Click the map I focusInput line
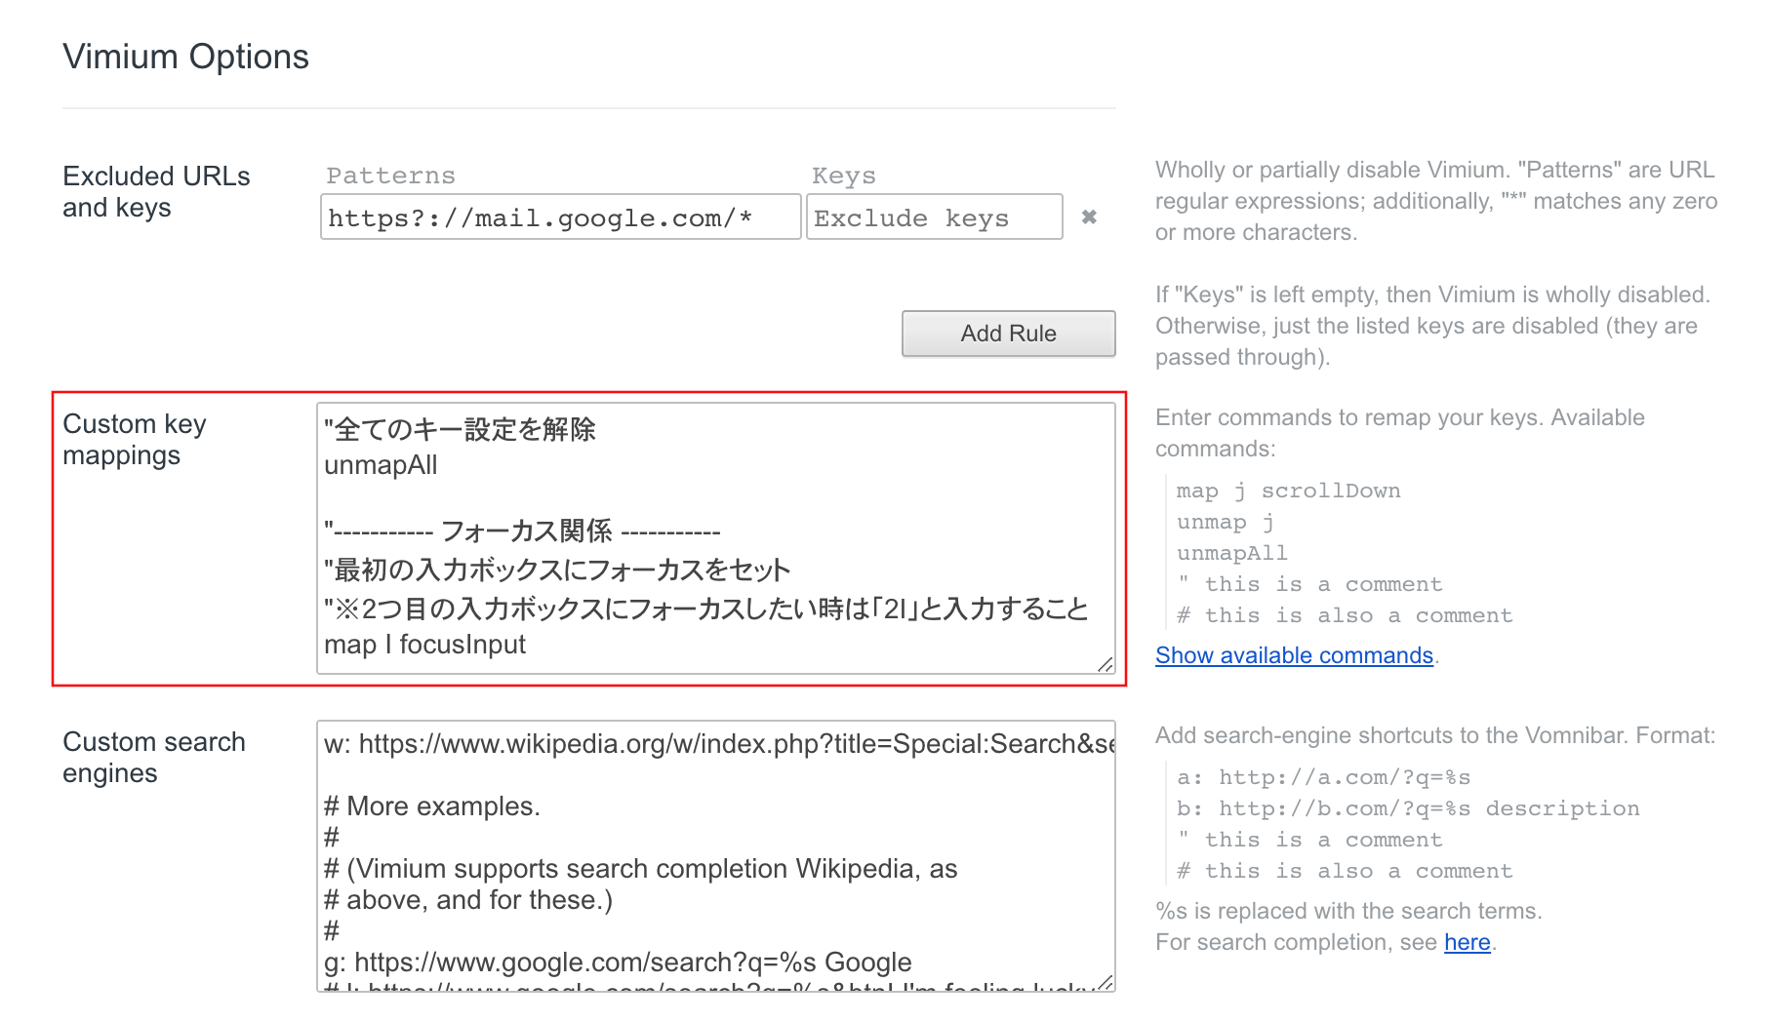 click(x=425, y=644)
